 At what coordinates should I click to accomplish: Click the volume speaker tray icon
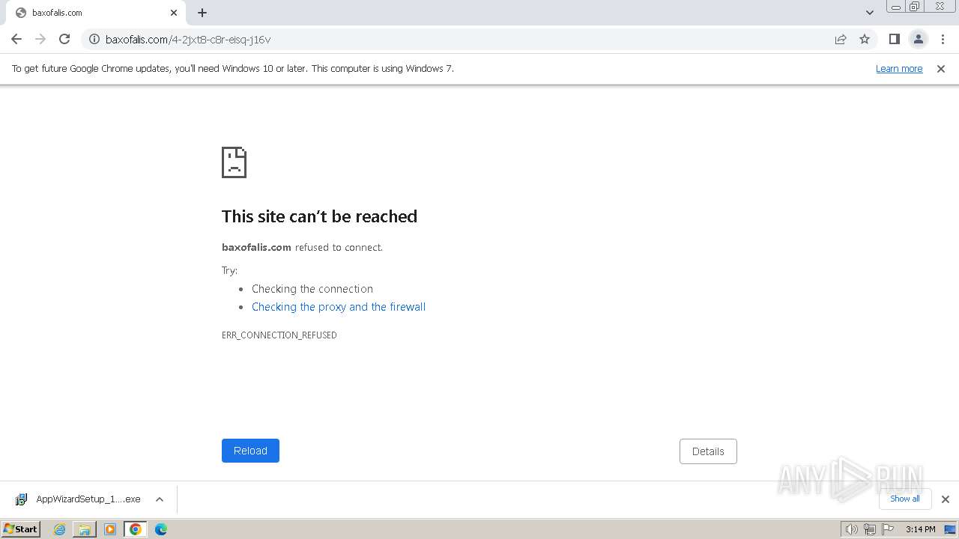pos(851,529)
